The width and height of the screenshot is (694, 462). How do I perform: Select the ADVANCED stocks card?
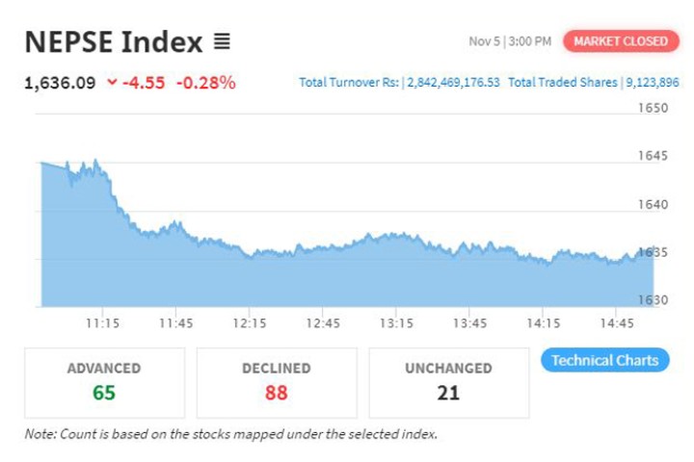(104, 382)
